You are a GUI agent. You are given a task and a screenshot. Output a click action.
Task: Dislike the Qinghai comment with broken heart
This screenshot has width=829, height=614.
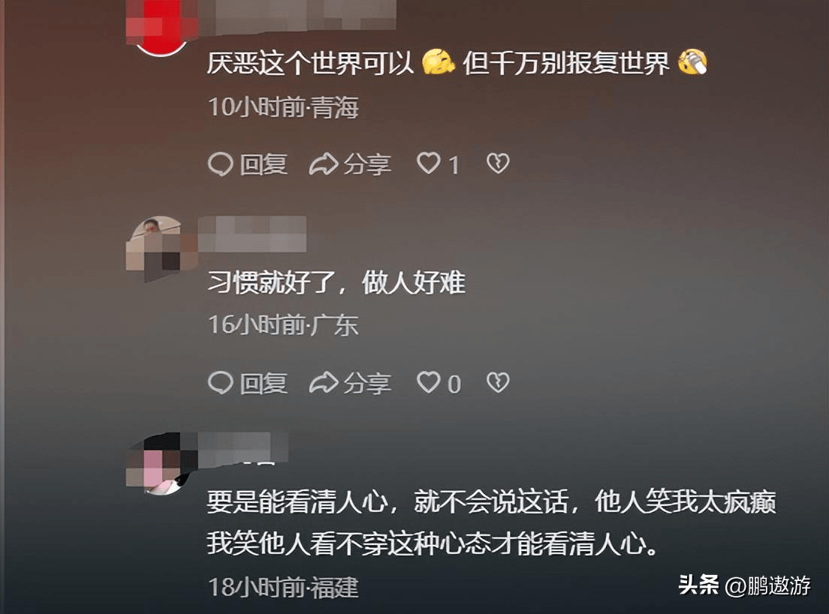pos(498,164)
